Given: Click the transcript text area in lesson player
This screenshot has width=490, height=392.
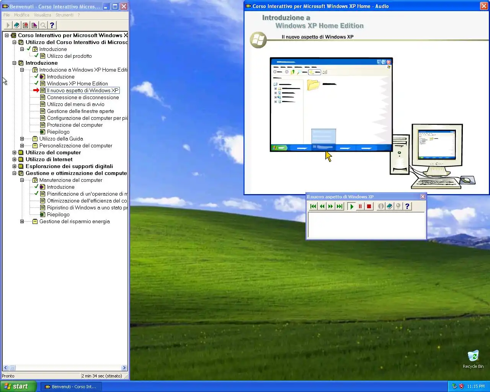Looking at the screenshot, I should [367, 225].
